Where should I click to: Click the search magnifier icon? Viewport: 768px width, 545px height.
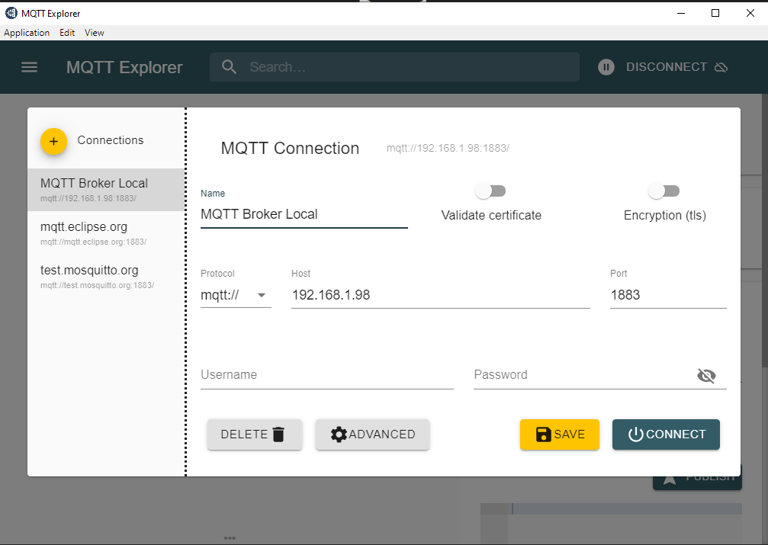pos(229,67)
